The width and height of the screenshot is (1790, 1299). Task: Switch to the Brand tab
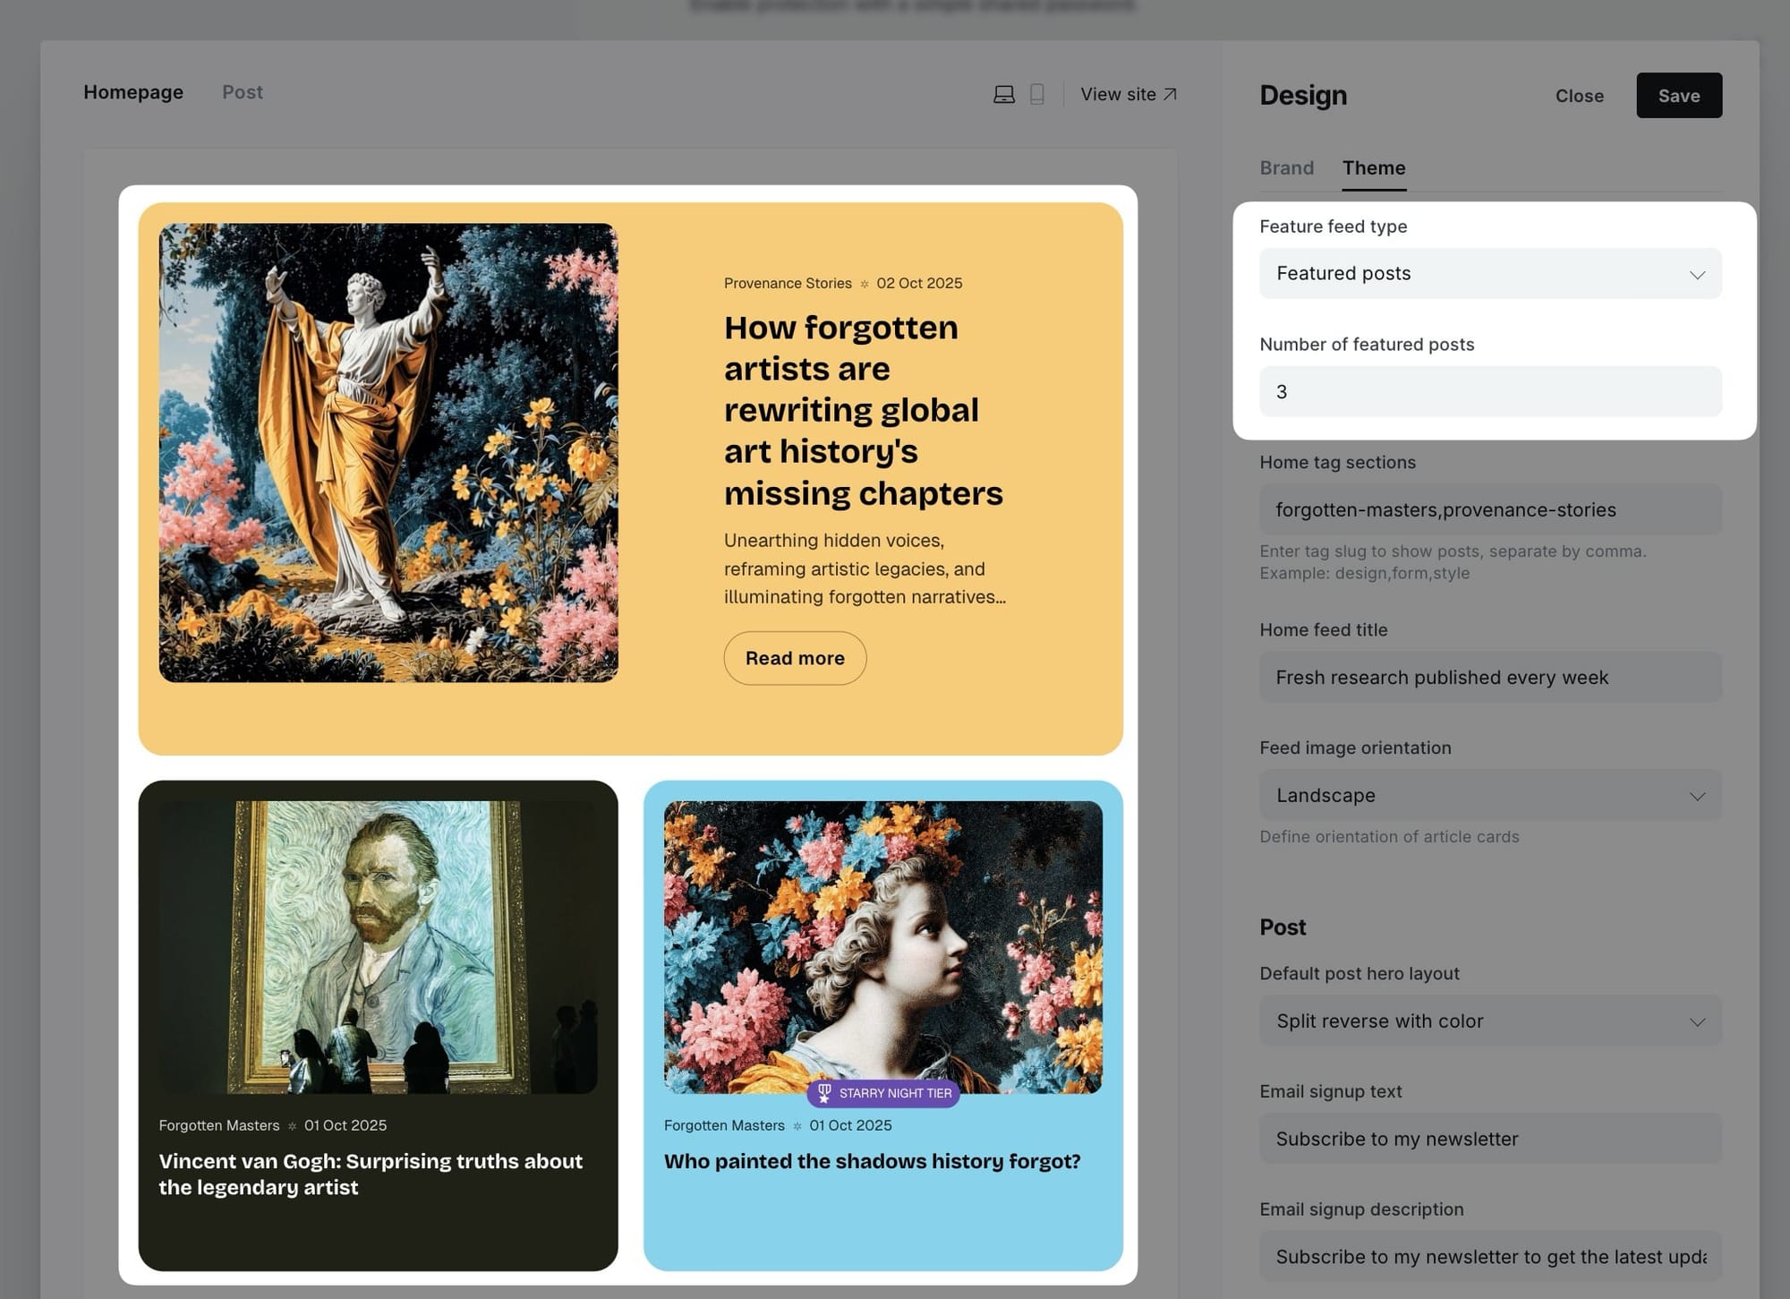coord(1286,167)
